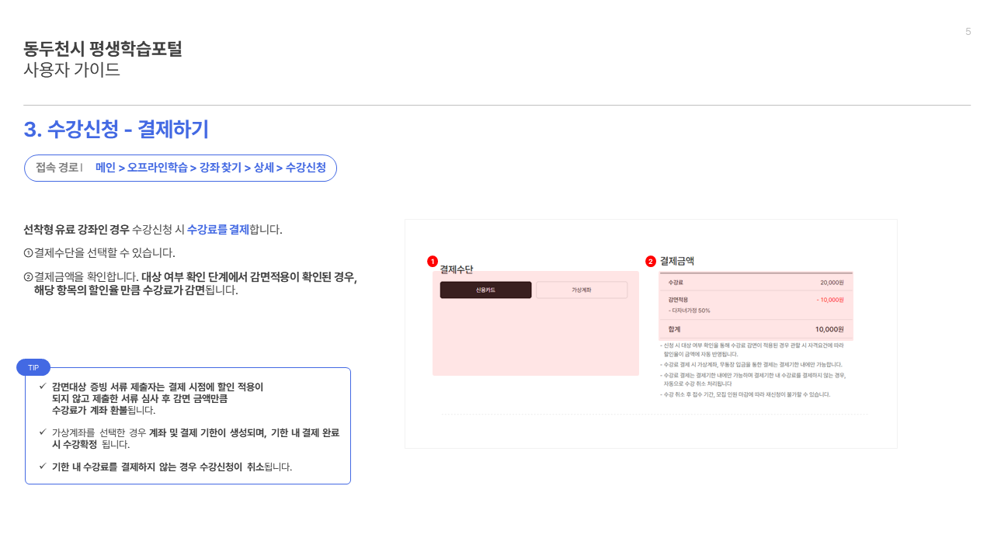The height and width of the screenshot is (559, 994).
Task: Click the red number 2 marker beside 결제금액
Action: point(651,262)
